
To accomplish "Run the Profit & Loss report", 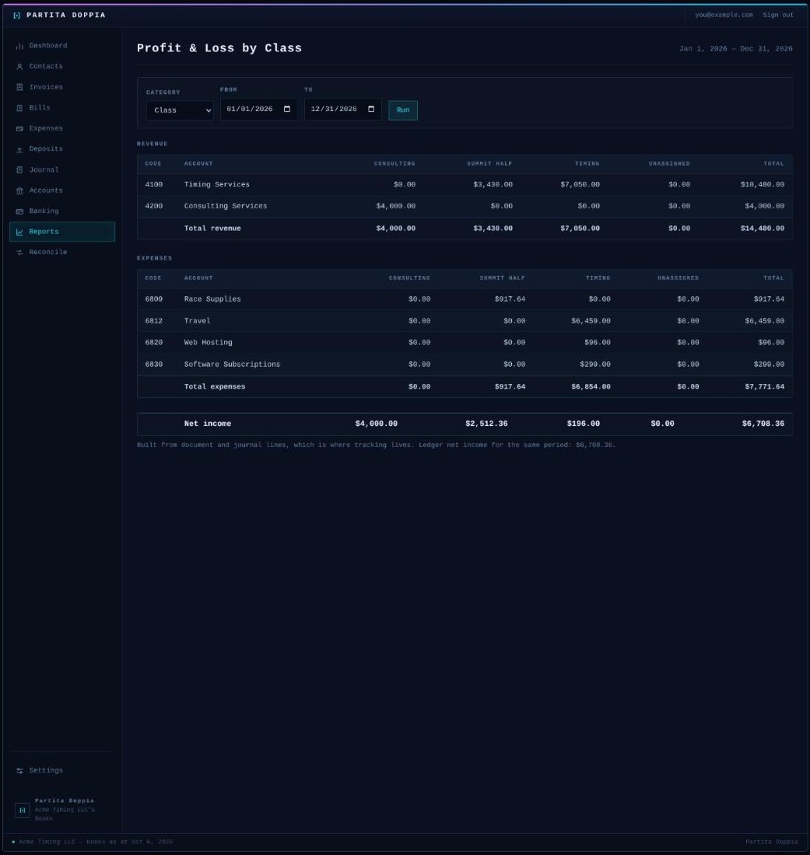I will 403,110.
